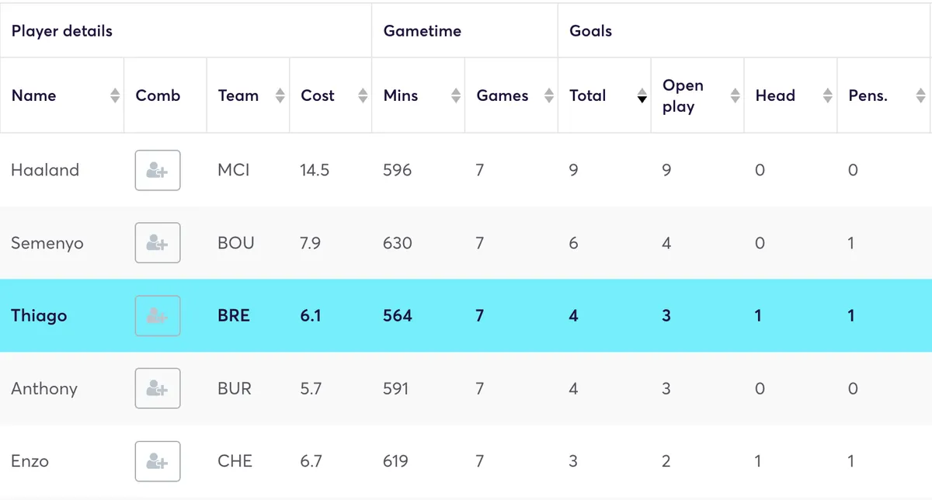Select the highlighted Thiago name

point(39,316)
